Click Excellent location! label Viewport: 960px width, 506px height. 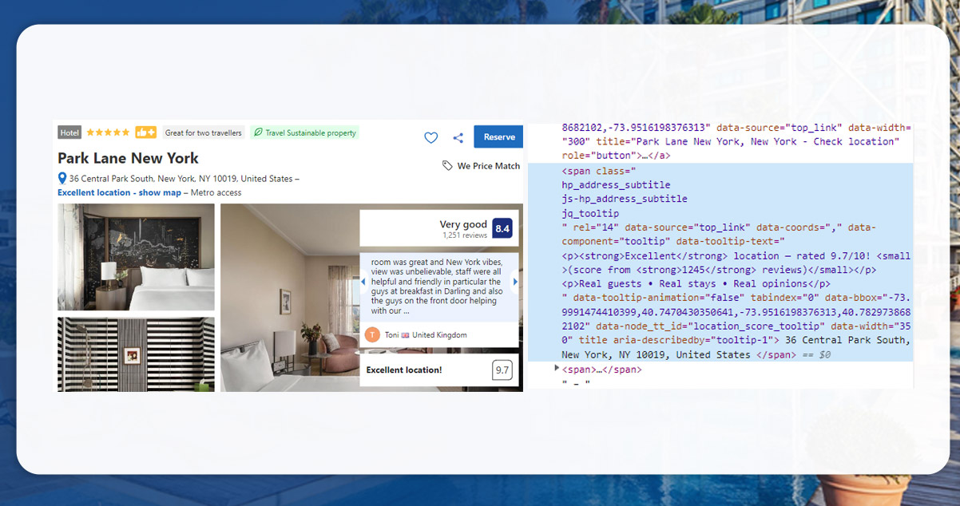pos(403,370)
